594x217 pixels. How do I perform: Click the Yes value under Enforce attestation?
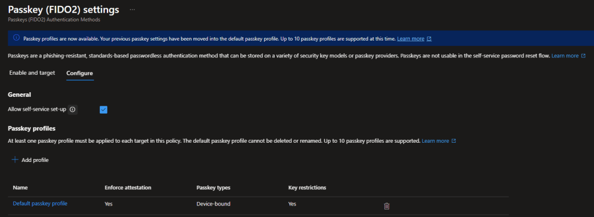(x=109, y=204)
